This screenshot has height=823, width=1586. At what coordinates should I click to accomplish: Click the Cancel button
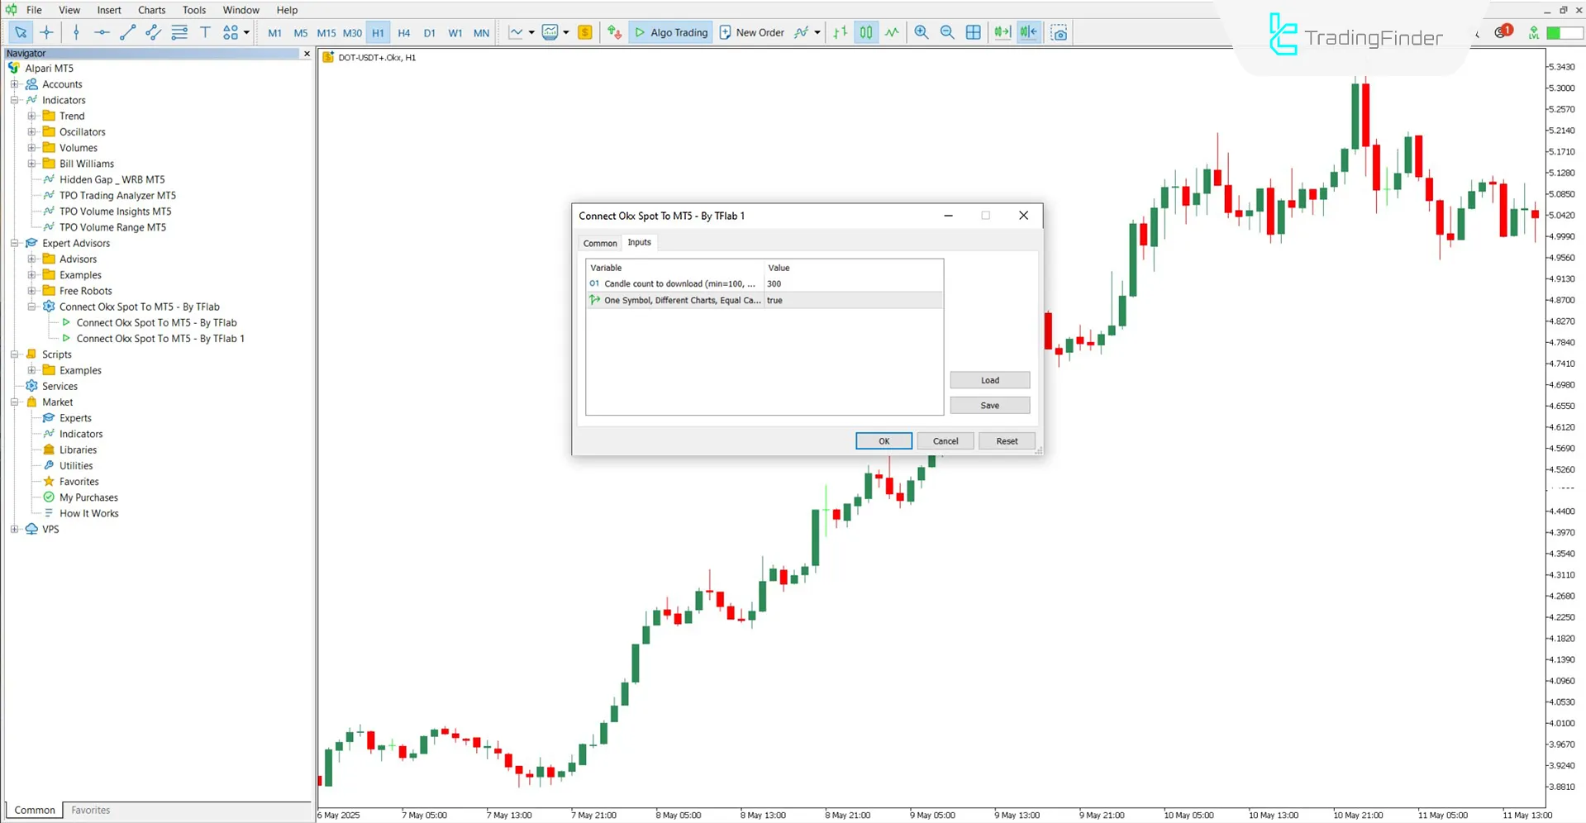[945, 441]
